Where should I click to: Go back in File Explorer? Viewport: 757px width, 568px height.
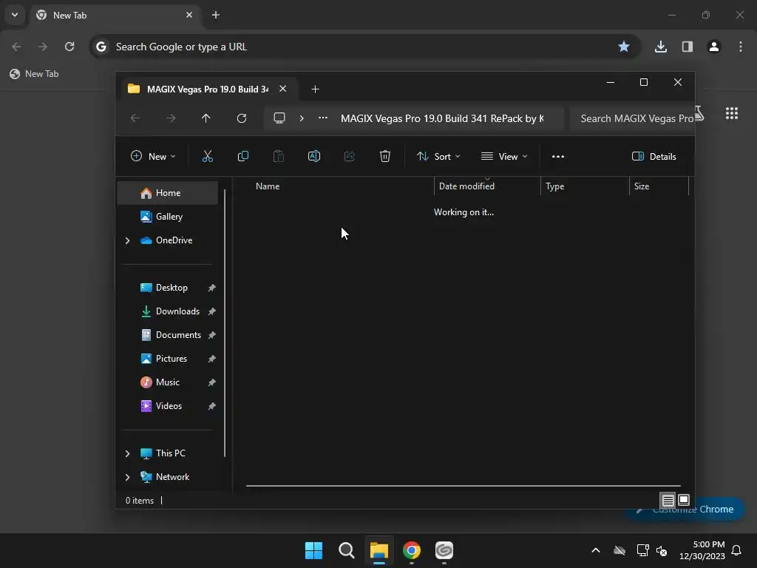point(135,118)
